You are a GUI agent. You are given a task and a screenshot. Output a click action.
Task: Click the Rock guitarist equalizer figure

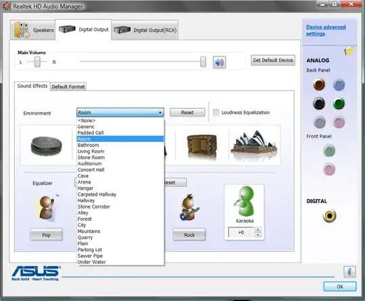pyautogui.click(x=189, y=208)
